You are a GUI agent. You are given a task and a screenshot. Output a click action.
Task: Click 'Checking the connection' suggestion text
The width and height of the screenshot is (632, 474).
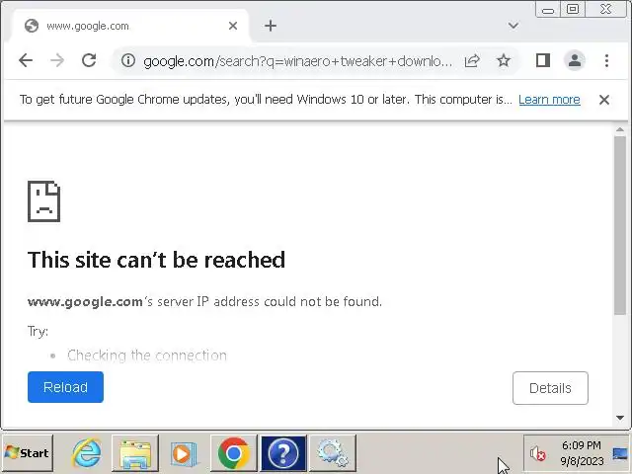click(147, 355)
